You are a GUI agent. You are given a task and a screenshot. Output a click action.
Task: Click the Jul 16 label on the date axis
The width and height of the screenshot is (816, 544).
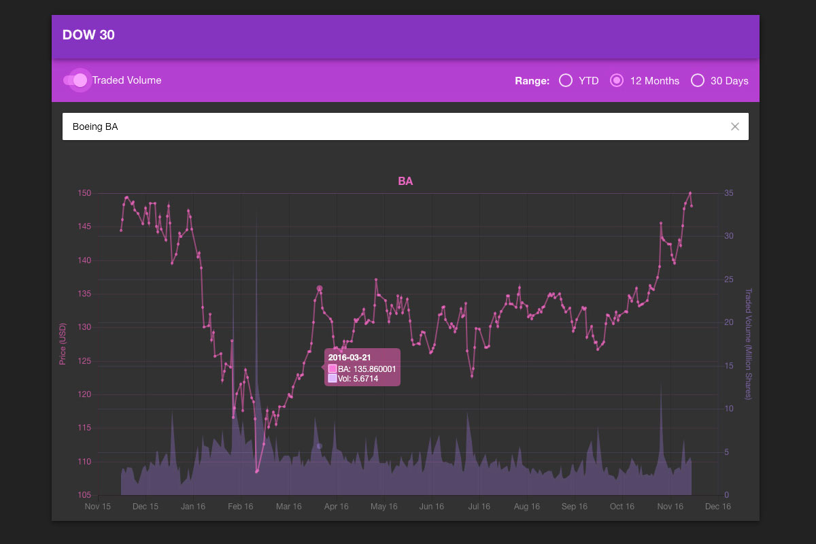pyautogui.click(x=479, y=507)
